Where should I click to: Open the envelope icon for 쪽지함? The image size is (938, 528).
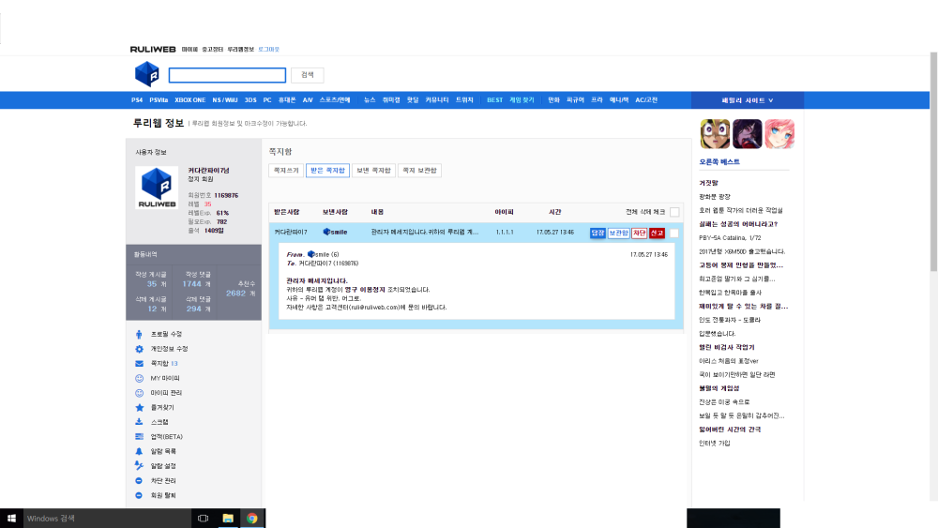click(x=139, y=363)
